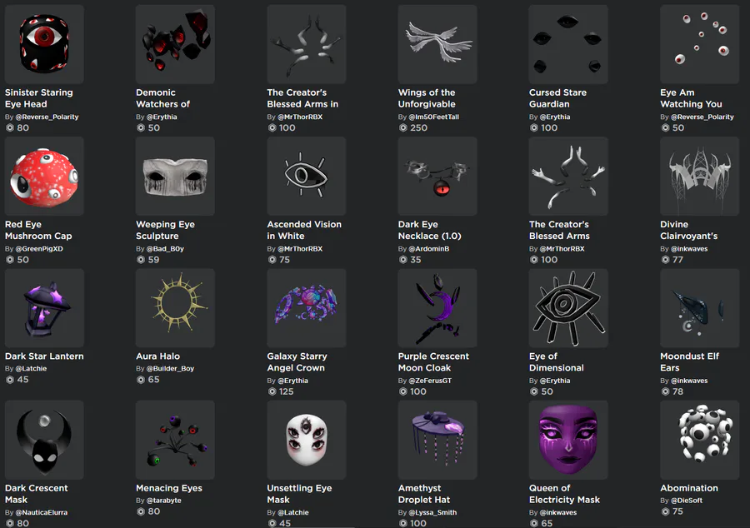Viewport: 750px width, 528px height.
Task: Click the Weeping Eye Sculpture thumbnail
Action: pos(175,176)
